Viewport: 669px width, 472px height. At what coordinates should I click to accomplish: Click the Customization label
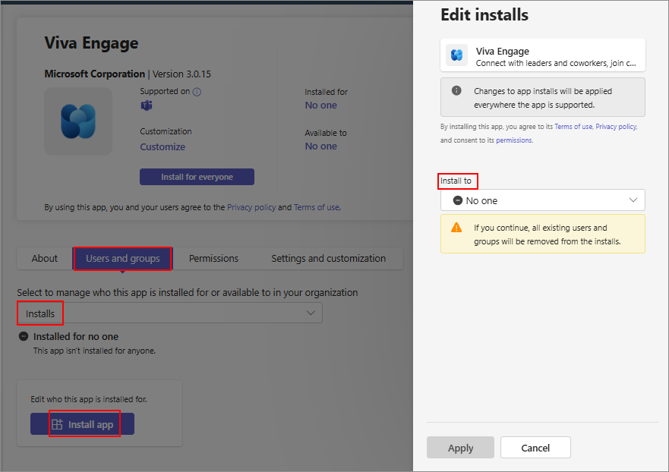166,131
